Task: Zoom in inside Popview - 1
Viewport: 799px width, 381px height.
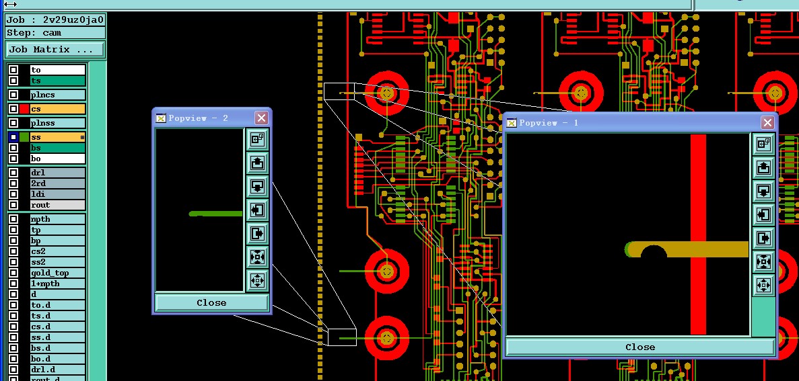Action: (x=763, y=262)
